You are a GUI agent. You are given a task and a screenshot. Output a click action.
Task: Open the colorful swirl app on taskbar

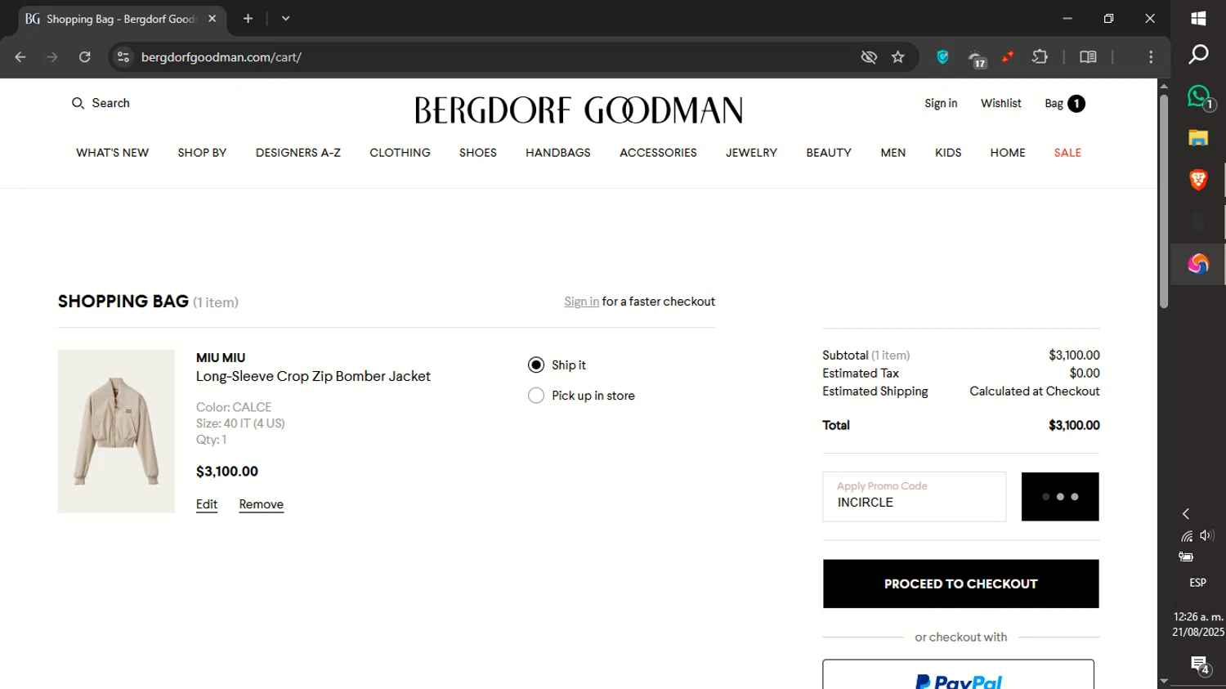coord(1198,263)
